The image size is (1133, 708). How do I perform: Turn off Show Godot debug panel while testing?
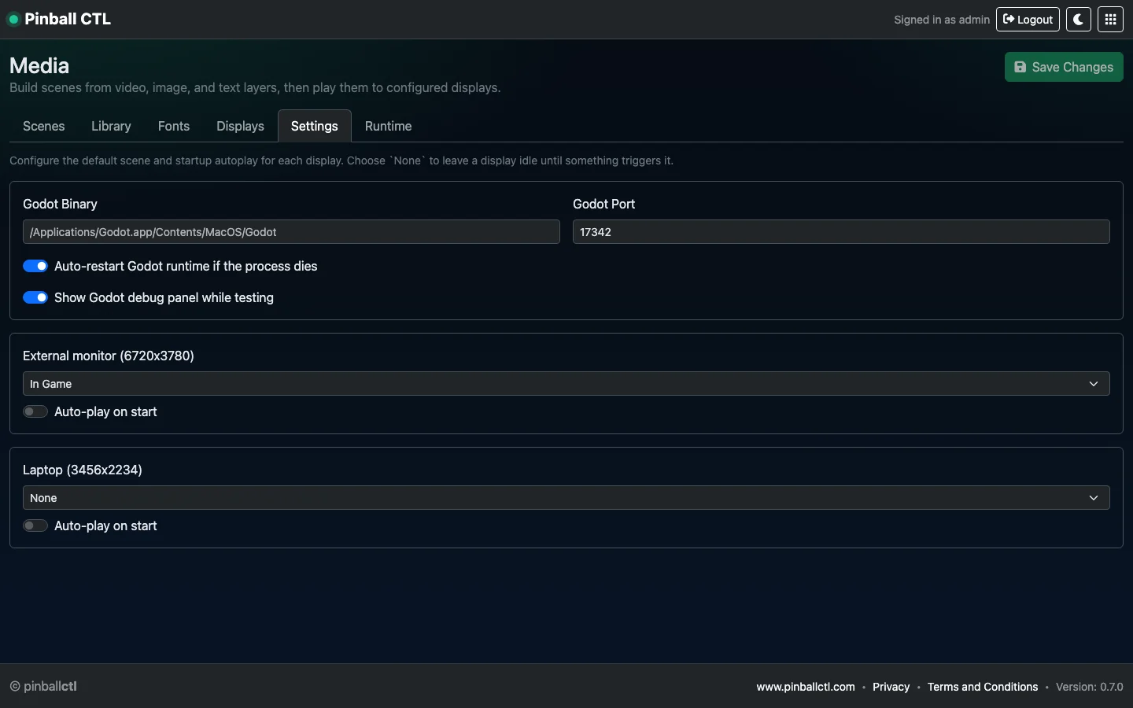[35, 297]
